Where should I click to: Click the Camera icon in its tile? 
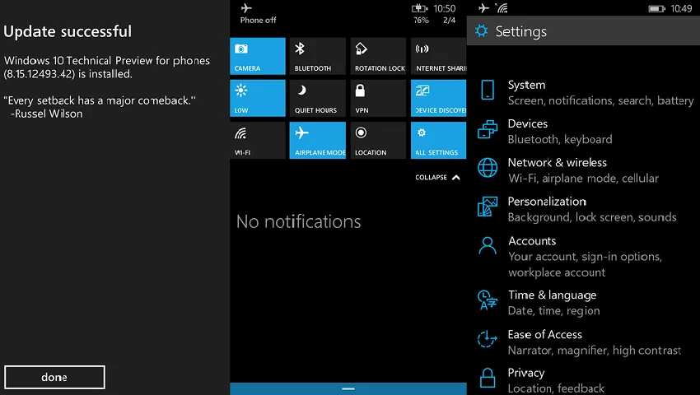pyautogui.click(x=241, y=49)
